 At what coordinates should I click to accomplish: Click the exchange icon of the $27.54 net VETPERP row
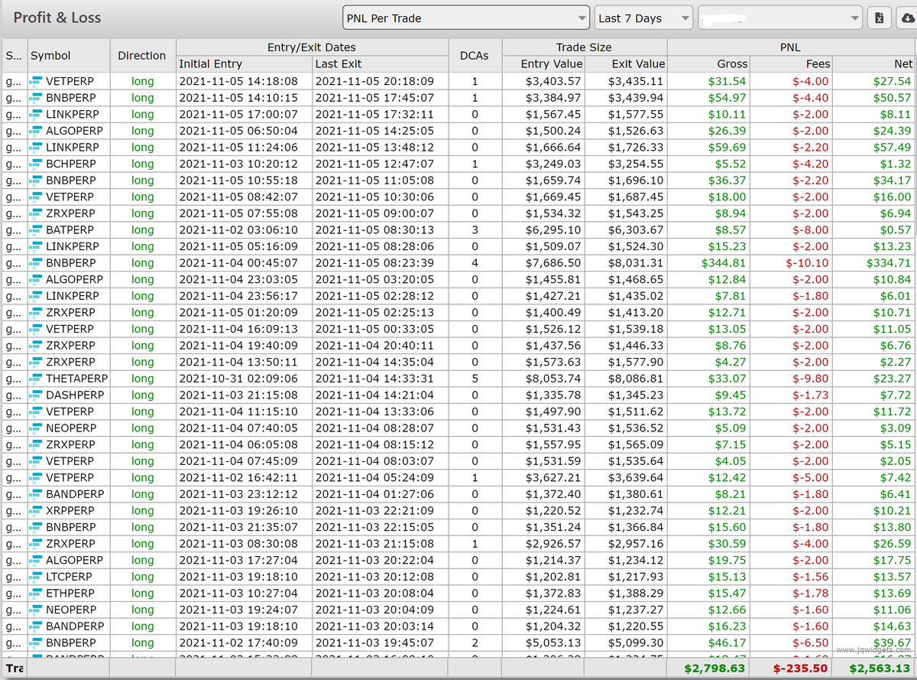(x=36, y=81)
